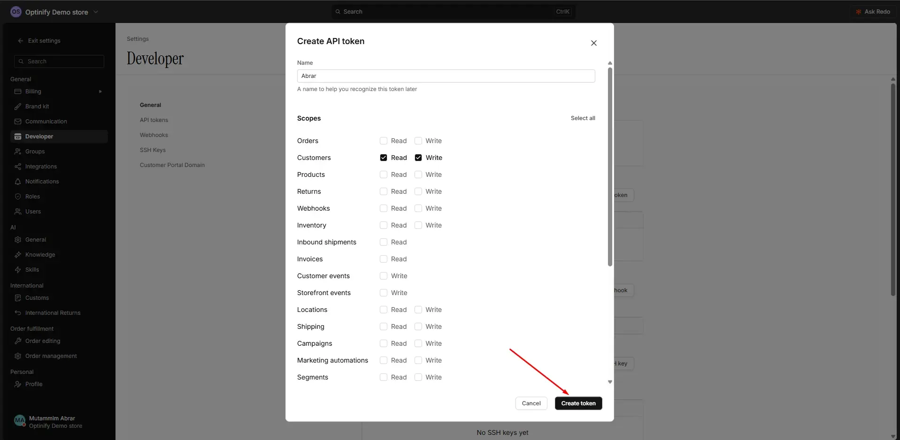The image size is (900, 440).
Task: Enable Orders Read scope checkbox
Action: coord(384,141)
